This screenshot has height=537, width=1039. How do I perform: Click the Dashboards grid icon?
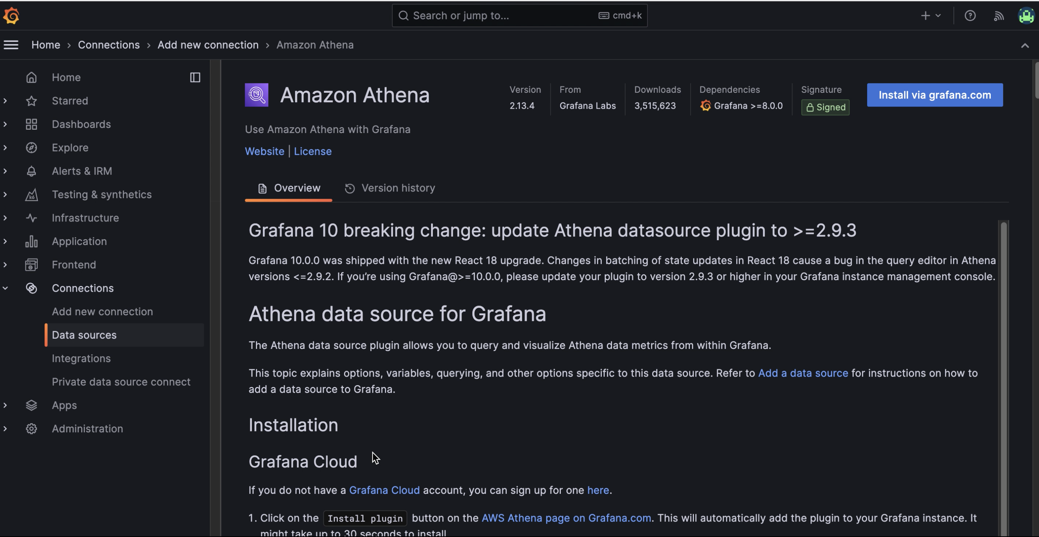pos(32,124)
